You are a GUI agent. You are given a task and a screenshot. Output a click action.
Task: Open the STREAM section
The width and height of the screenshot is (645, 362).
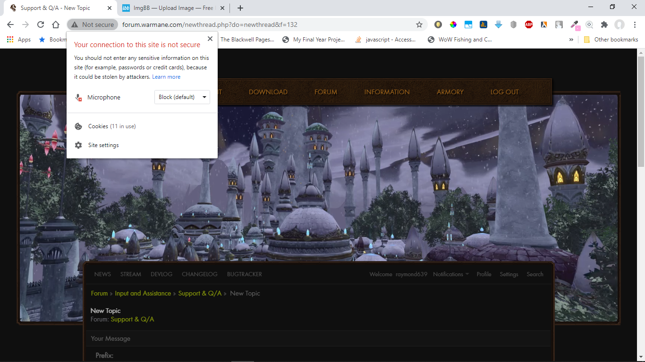pyautogui.click(x=131, y=274)
